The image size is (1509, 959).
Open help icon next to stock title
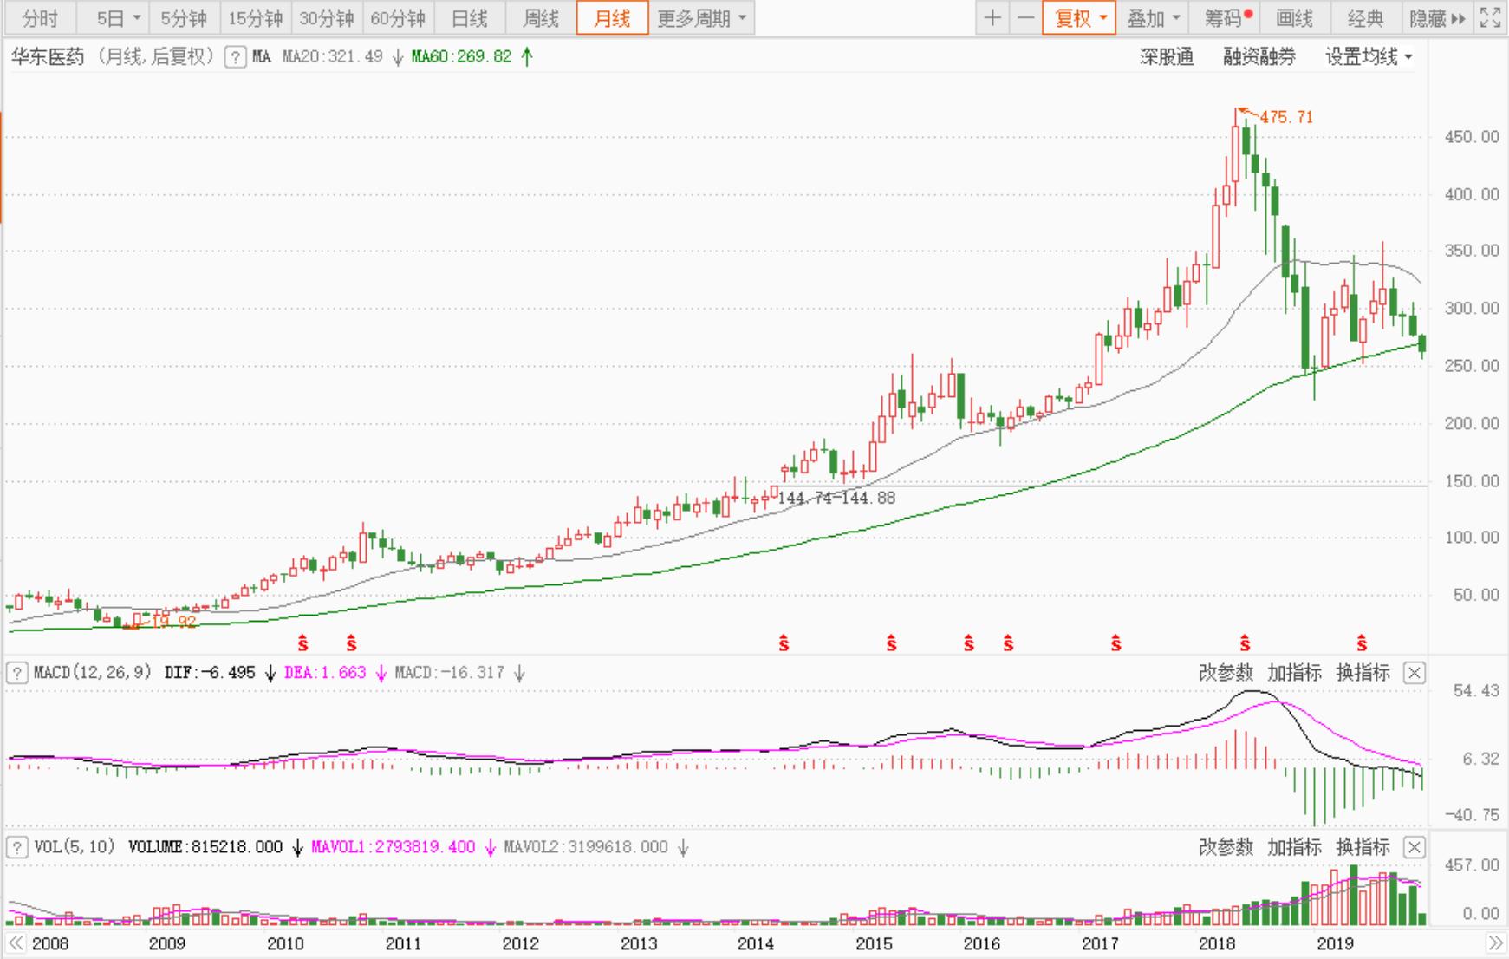234,57
